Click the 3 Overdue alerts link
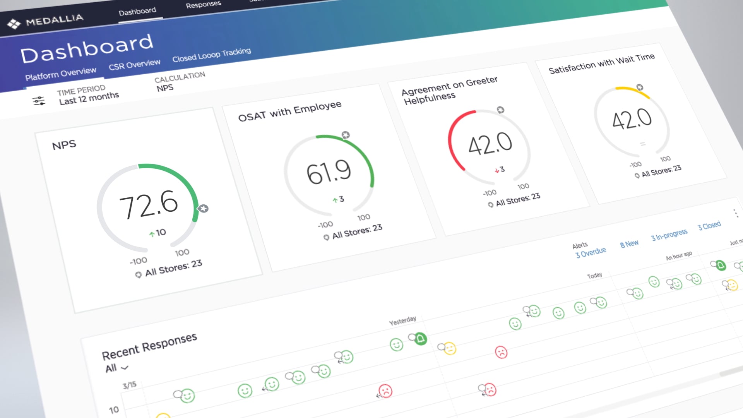743x418 pixels. (591, 253)
